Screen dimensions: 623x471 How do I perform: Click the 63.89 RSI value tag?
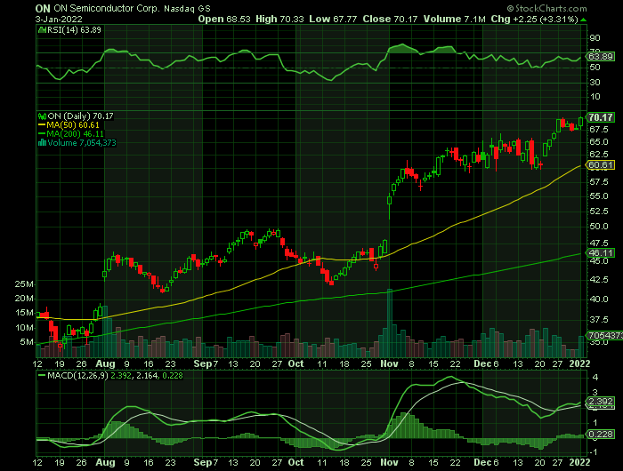click(602, 57)
